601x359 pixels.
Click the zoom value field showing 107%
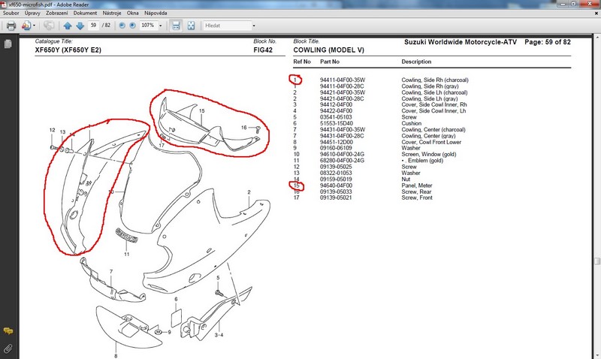[147, 26]
